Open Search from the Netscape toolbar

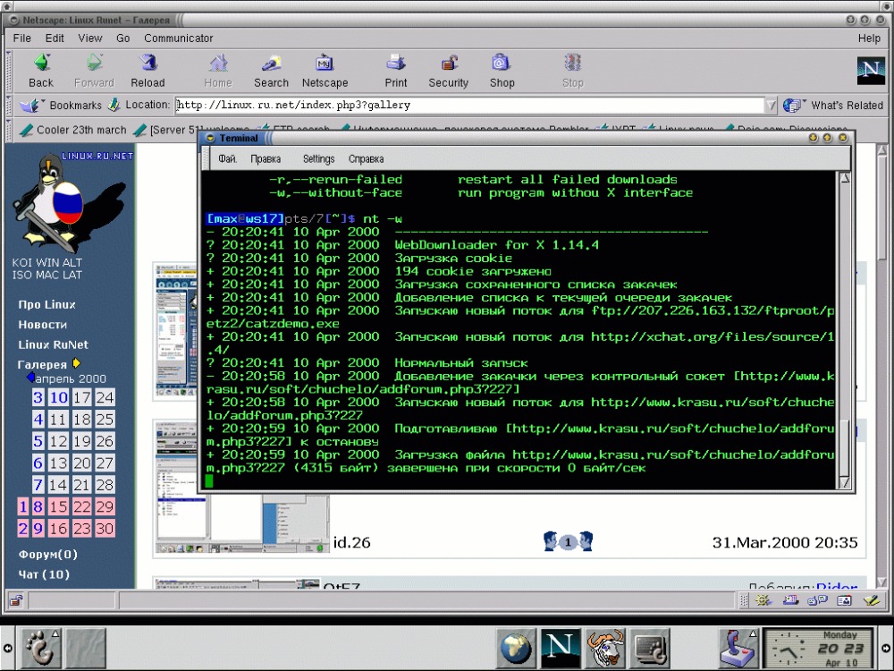271,70
